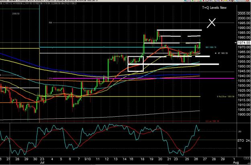Click the 'Jul' month label on time axis
Viewport: 251px width, 165px height.
(42, 163)
